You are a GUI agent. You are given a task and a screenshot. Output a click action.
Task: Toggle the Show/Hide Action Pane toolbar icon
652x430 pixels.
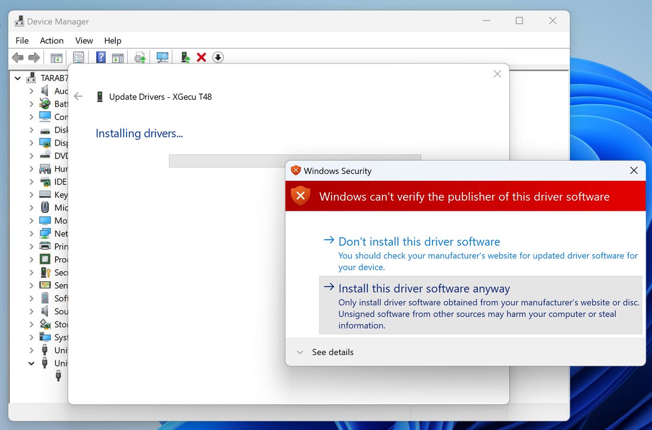coord(117,57)
